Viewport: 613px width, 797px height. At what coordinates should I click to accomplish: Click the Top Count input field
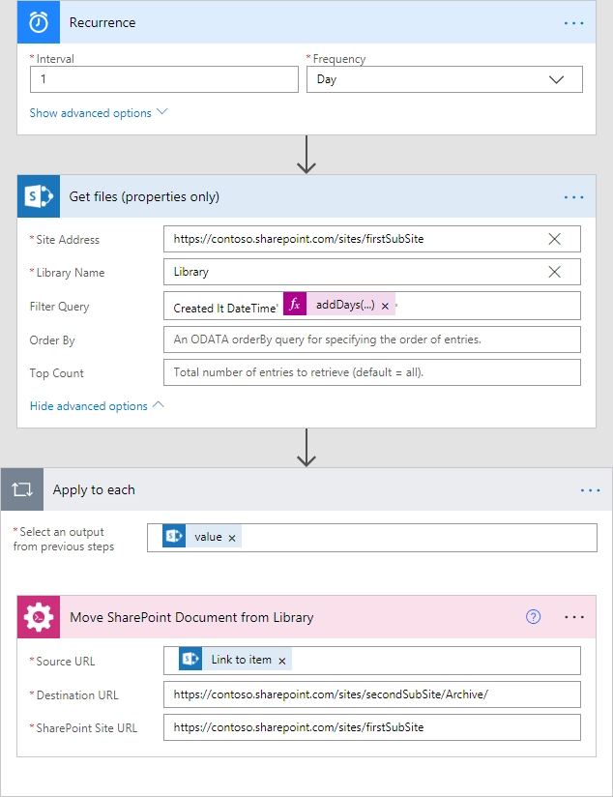click(372, 372)
